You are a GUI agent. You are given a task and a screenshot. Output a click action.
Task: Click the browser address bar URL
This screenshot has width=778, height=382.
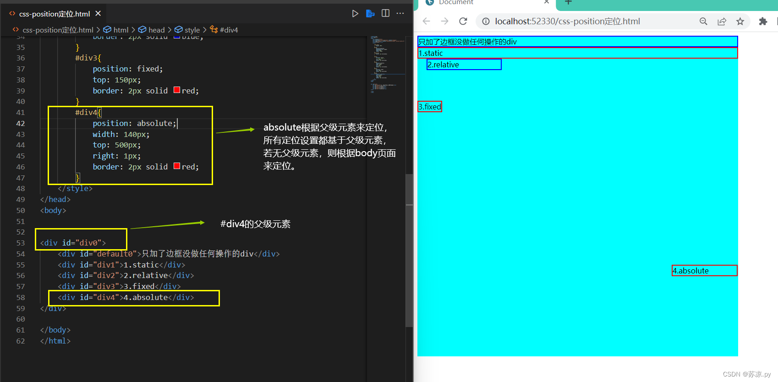(x=567, y=21)
